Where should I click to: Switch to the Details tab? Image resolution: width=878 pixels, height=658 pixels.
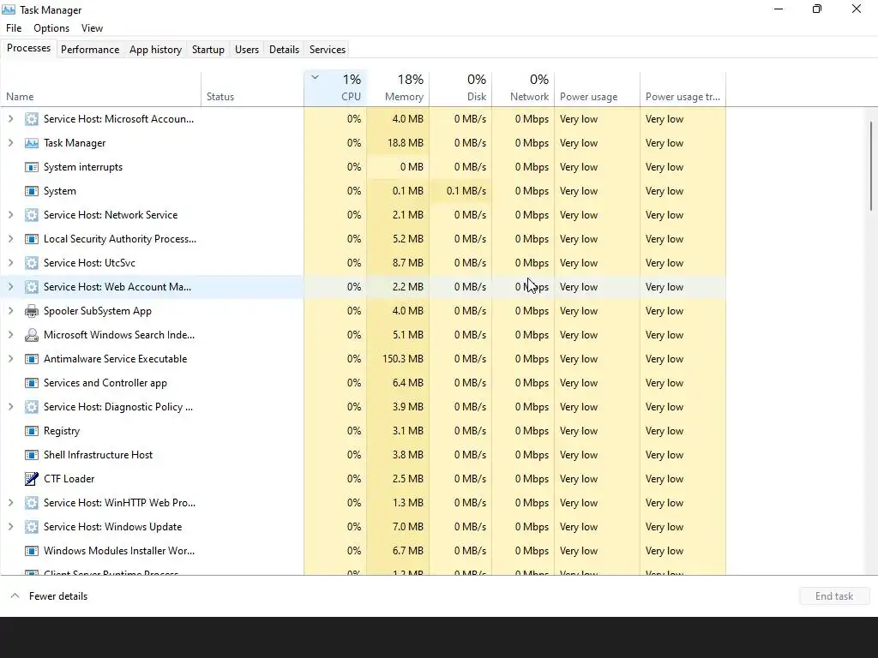[284, 49]
